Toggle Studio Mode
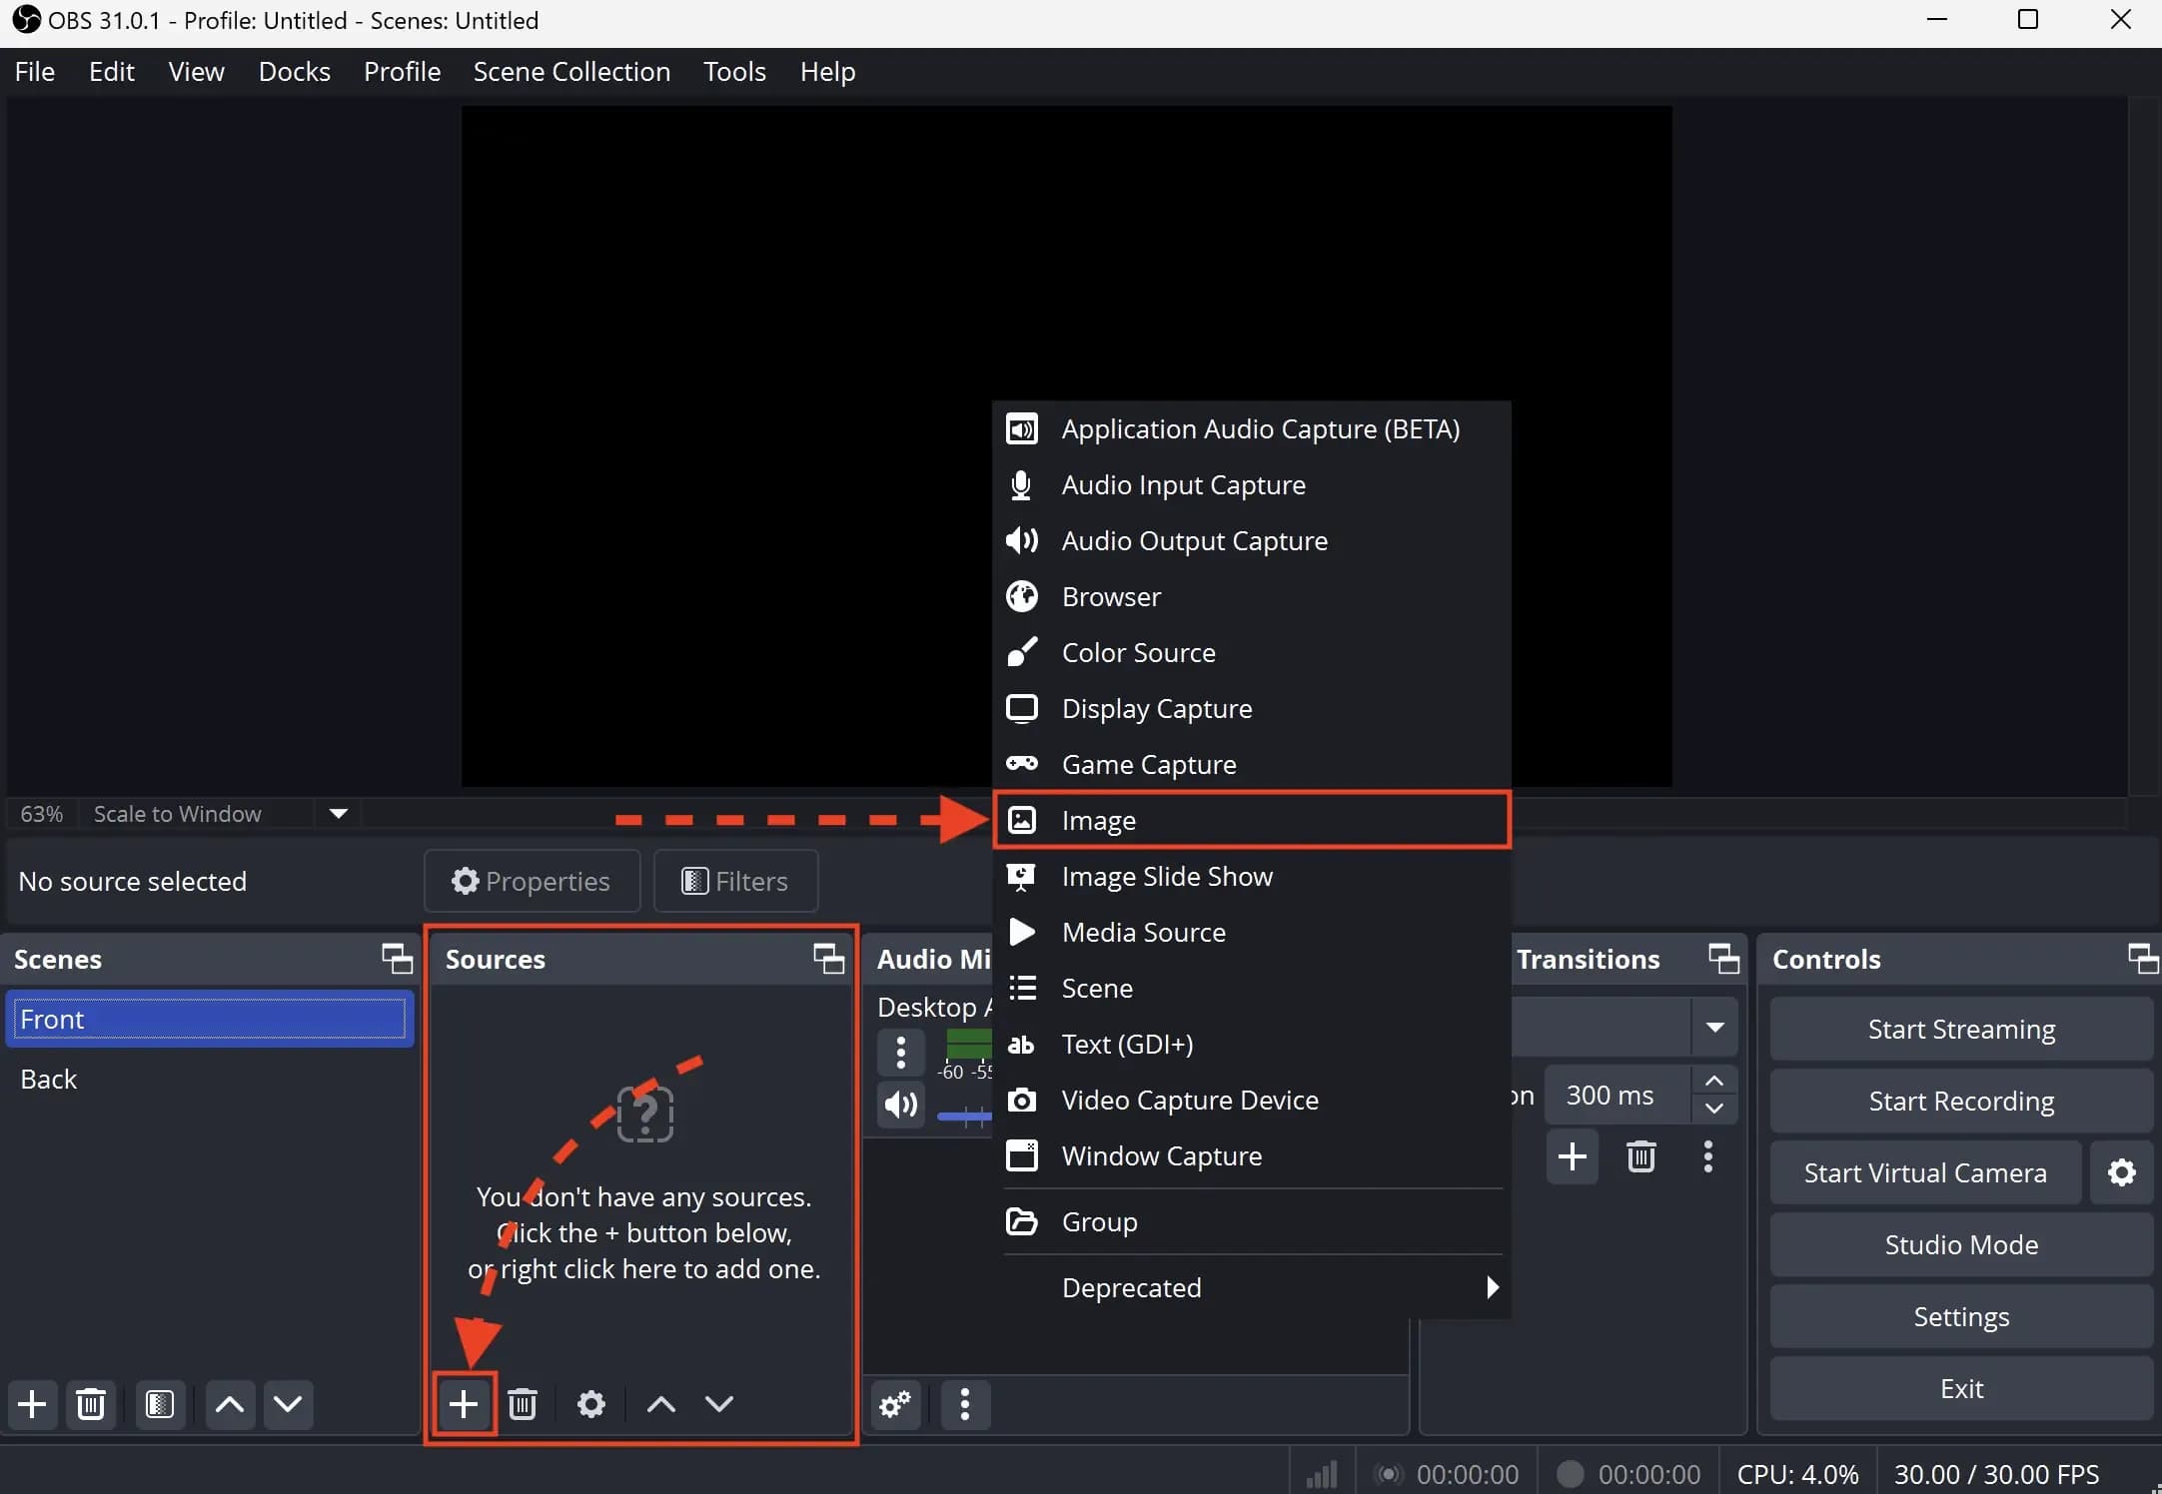Image resolution: width=2162 pixels, height=1494 pixels. point(1961,1244)
